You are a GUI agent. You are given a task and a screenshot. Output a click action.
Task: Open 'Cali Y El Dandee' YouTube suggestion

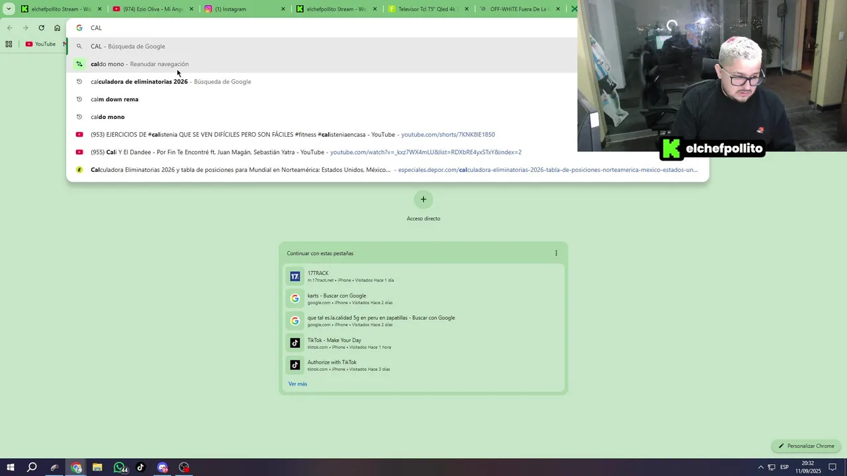388,152
